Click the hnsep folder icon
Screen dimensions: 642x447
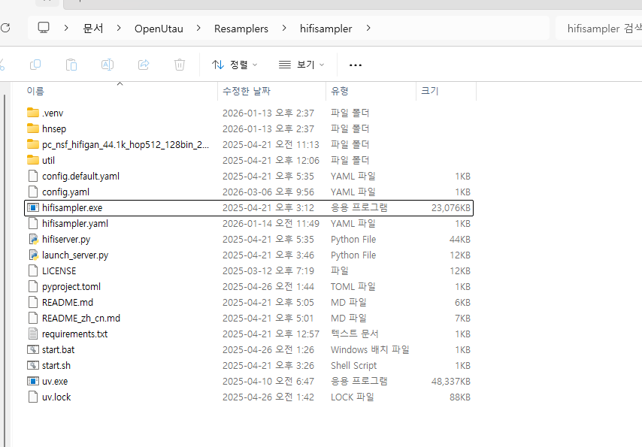pos(33,128)
